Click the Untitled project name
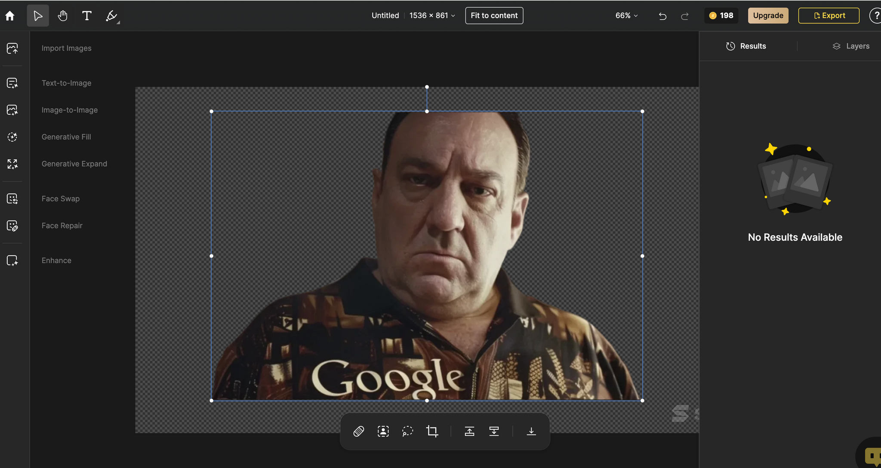881x468 pixels. pos(385,15)
